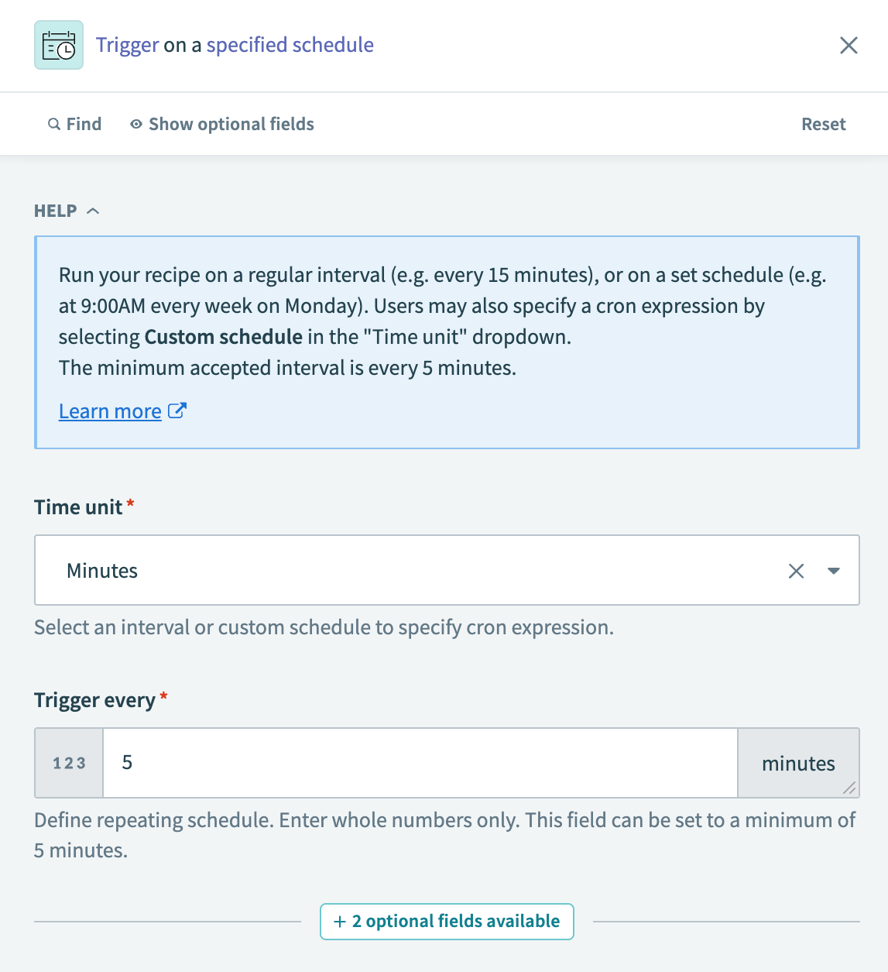
Task: Click the specified schedule header link
Action: click(290, 45)
